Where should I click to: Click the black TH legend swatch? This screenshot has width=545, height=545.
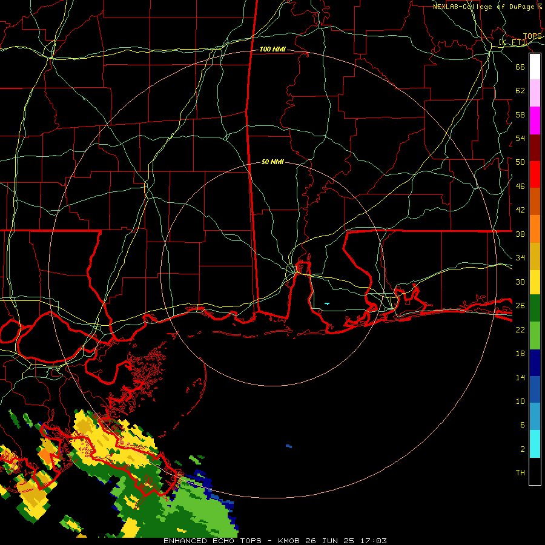[x=535, y=471]
